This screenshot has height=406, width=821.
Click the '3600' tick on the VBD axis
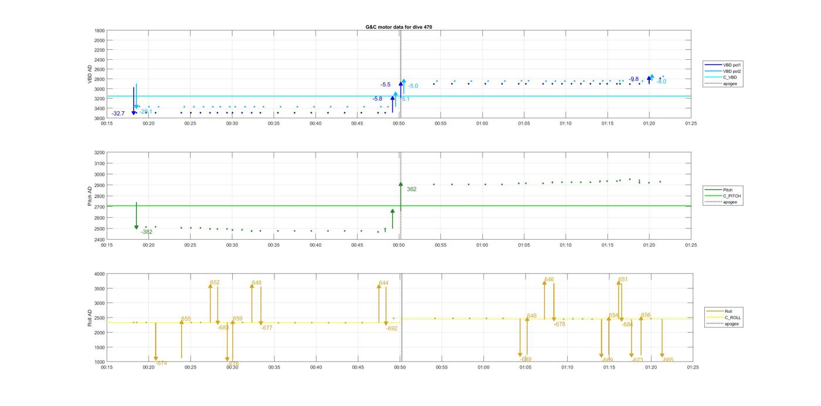99,118
